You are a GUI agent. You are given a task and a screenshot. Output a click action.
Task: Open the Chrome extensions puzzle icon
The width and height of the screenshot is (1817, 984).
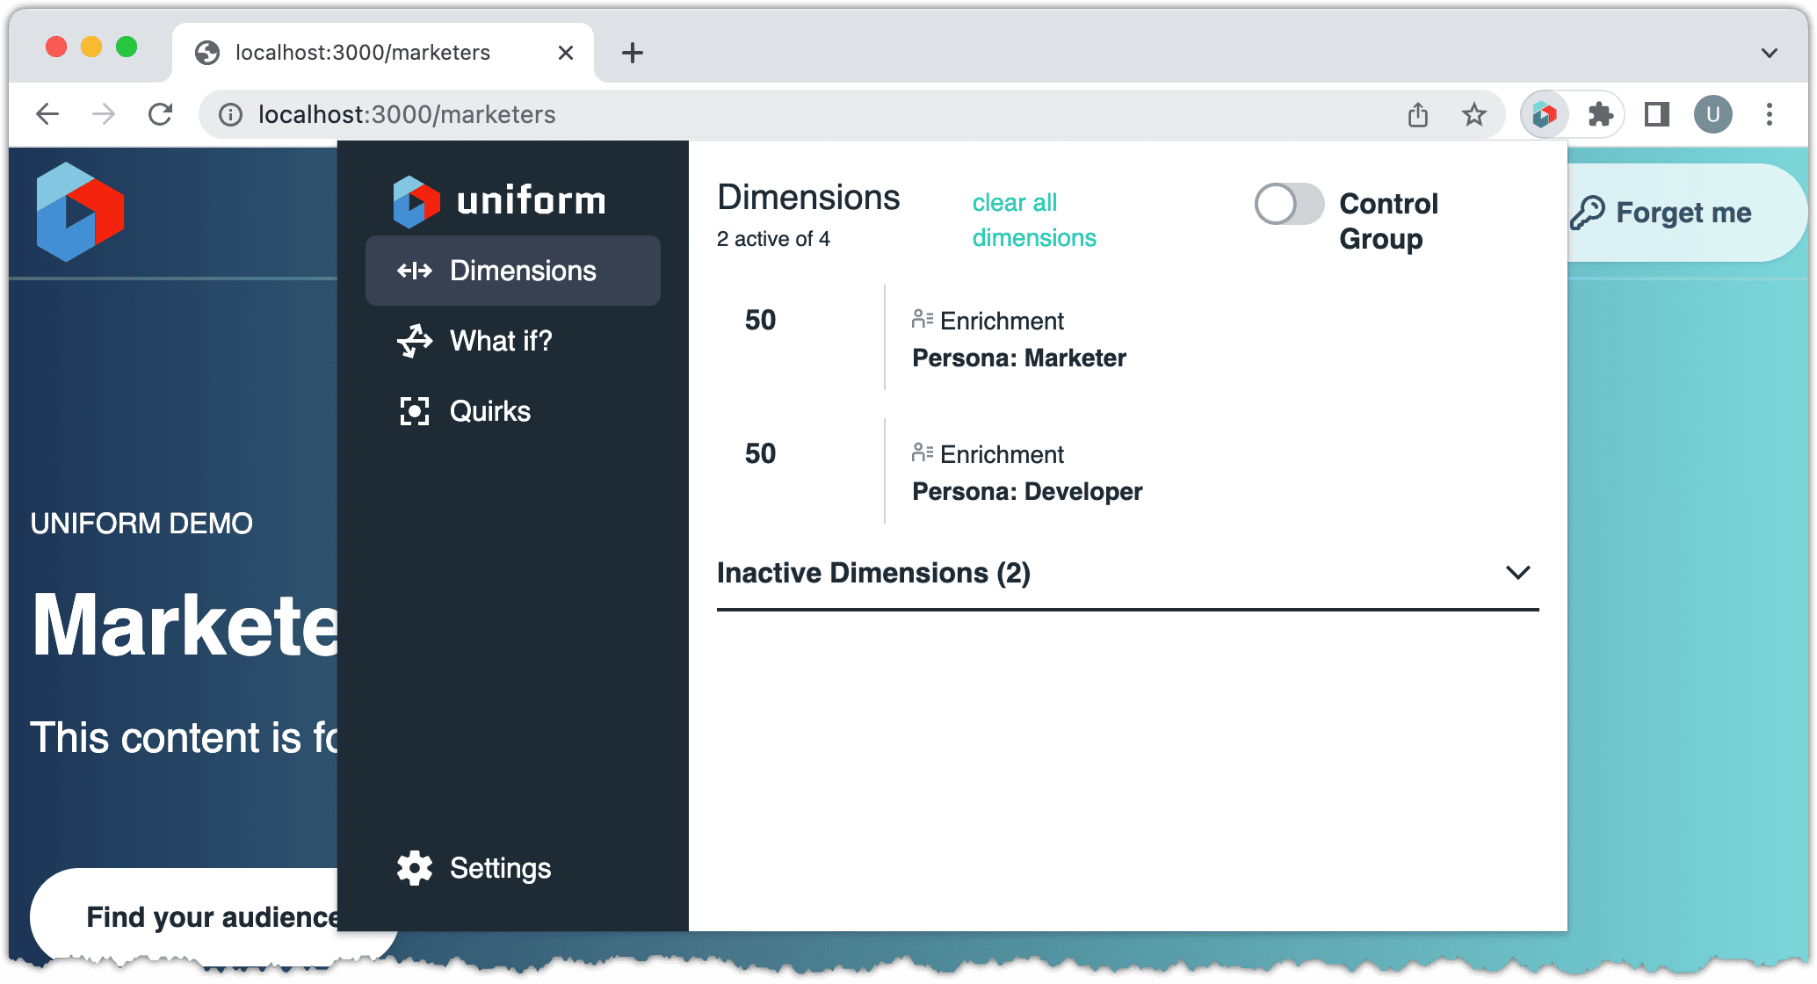(1601, 114)
